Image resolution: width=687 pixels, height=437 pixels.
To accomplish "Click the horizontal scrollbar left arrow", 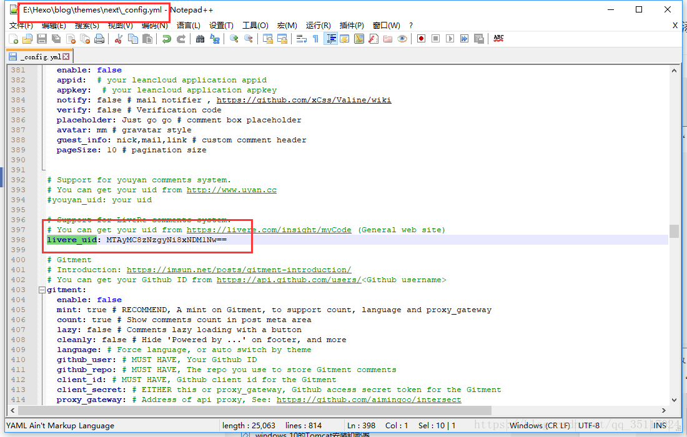I will pyautogui.click(x=12, y=410).
